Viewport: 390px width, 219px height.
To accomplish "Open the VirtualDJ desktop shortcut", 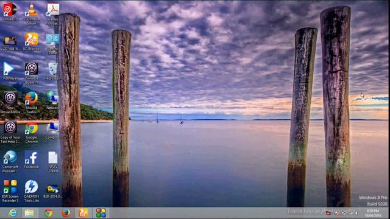I will [x=10, y=12].
